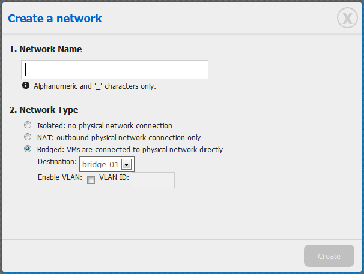The height and width of the screenshot is (274, 364).
Task: Click into the VLAN ID field
Action: [153, 180]
